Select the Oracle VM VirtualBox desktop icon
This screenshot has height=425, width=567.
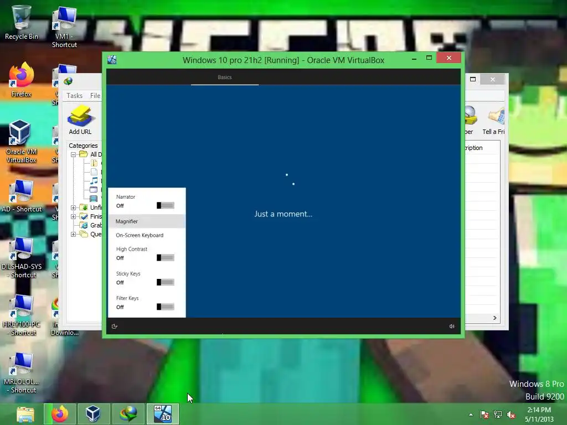22,142
